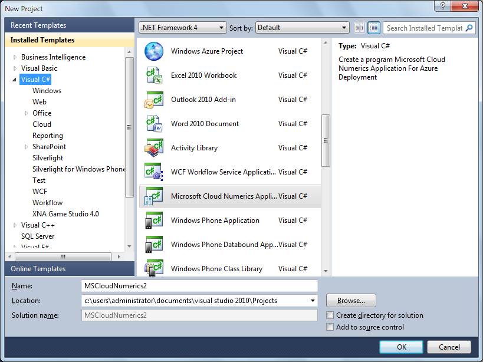This screenshot has height=362, width=483.
Task: Click the Word 2010 Document template icon
Action: tap(154, 124)
